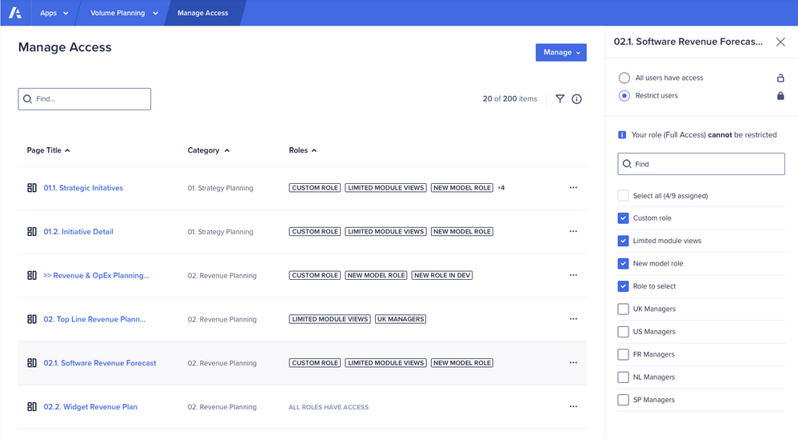Click the unlocked padlock icon
Screen dimensions: 798x439
[x=780, y=78]
